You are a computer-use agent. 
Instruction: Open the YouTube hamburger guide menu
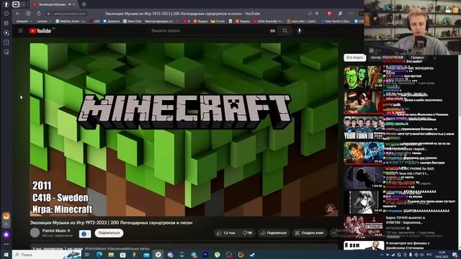tap(21, 30)
